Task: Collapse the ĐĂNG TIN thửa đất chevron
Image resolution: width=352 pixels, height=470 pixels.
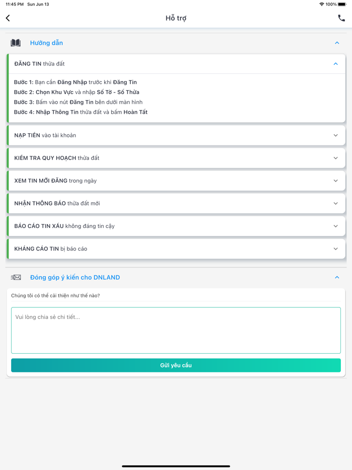Action: click(x=335, y=64)
